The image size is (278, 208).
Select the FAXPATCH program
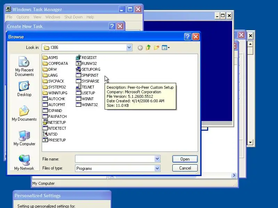pyautogui.click(x=55, y=116)
